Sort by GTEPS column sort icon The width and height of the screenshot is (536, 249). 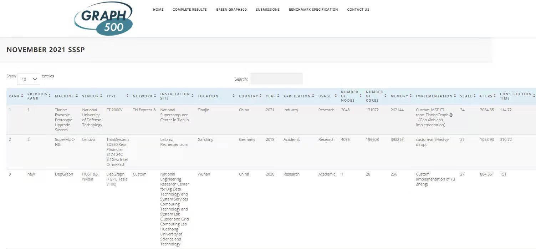[x=495, y=96]
